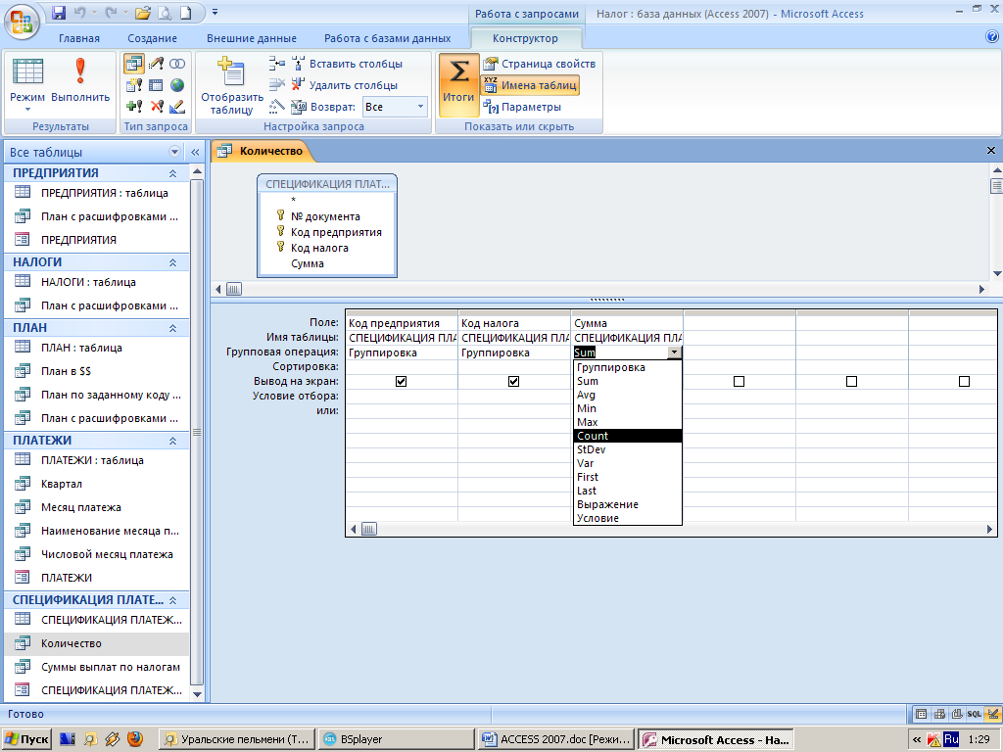Switch to ACCESS 2007.doc taskbar window

[x=556, y=739]
